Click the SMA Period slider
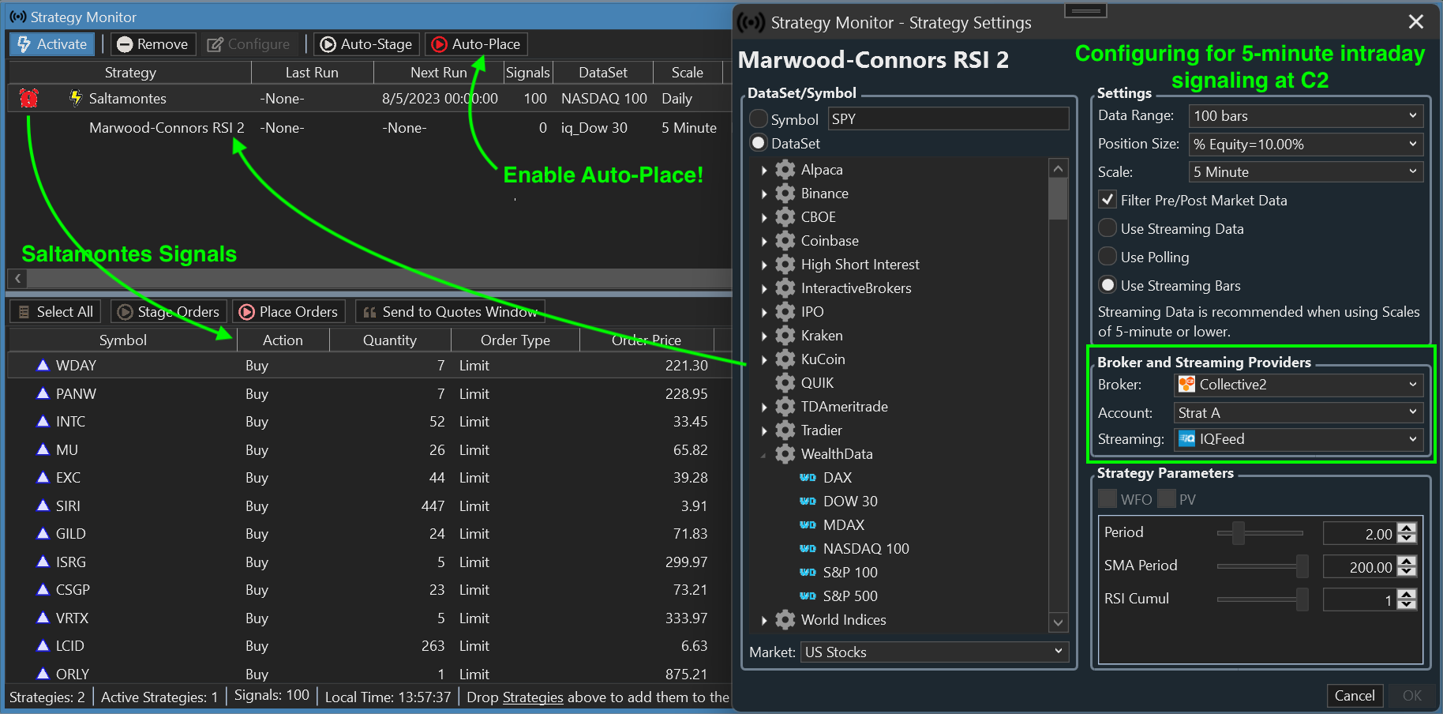The image size is (1443, 714). pos(1261,566)
